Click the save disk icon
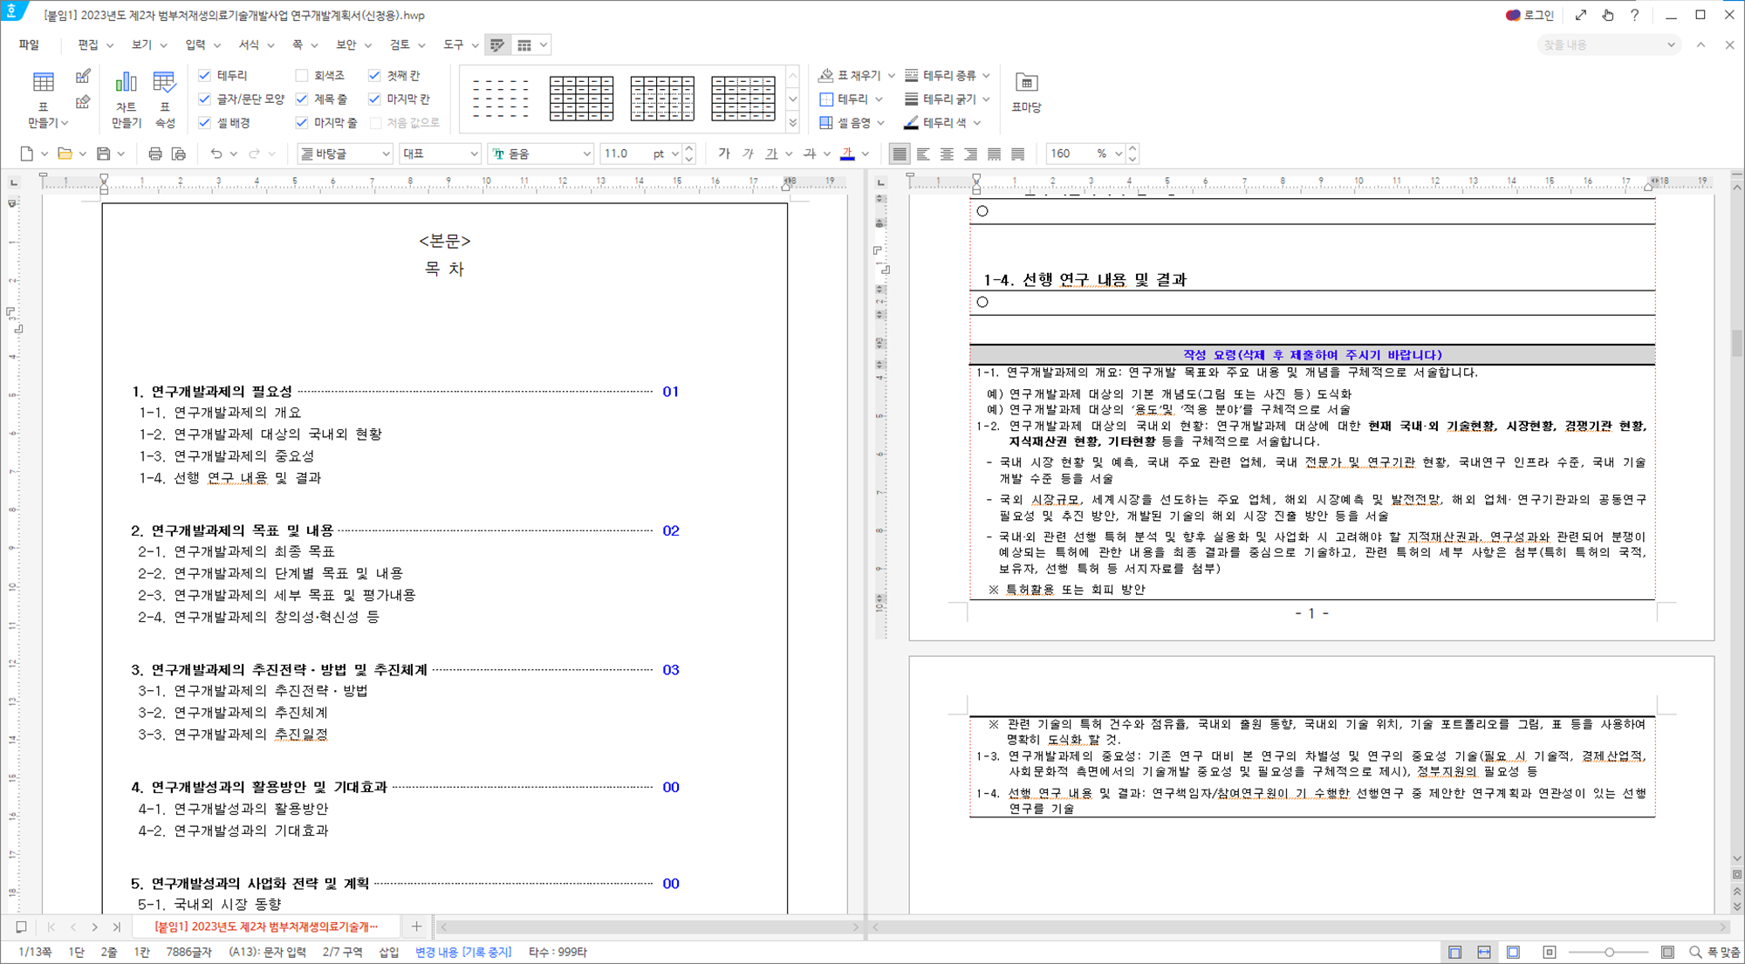The width and height of the screenshot is (1745, 964). (103, 154)
